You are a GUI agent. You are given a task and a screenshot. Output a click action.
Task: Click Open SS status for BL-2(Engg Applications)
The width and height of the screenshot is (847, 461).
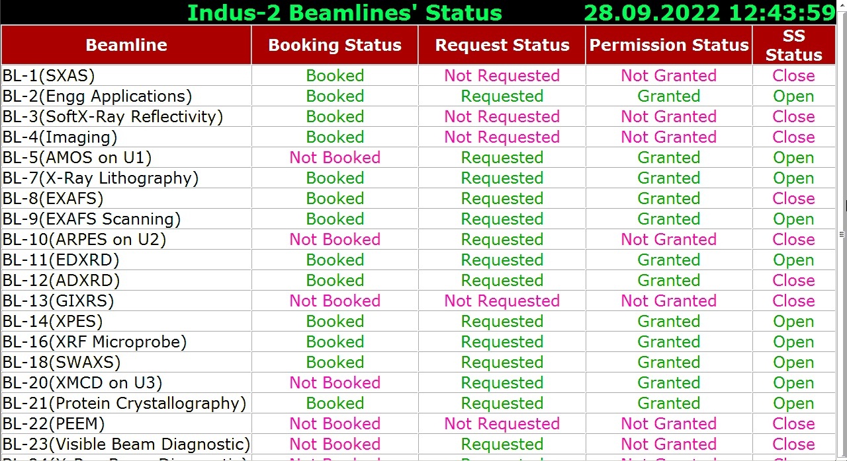coord(794,96)
